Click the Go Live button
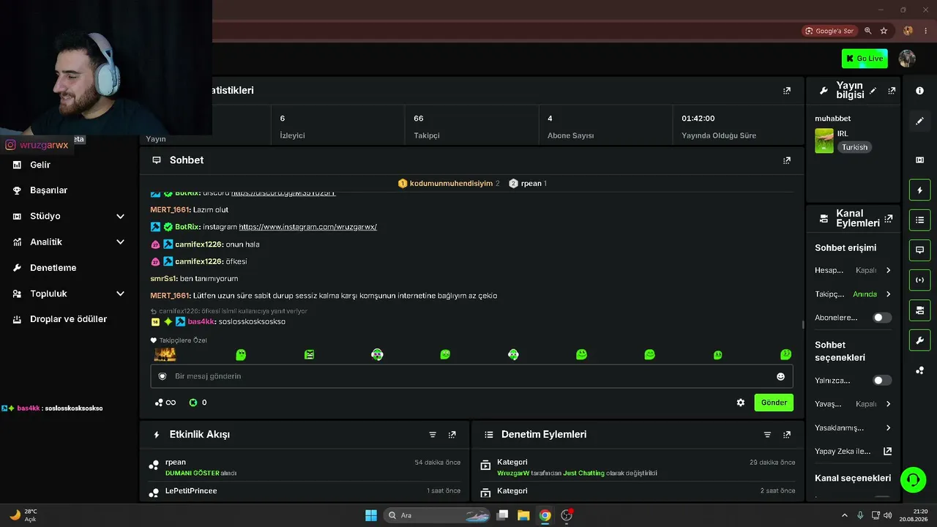 [865, 59]
